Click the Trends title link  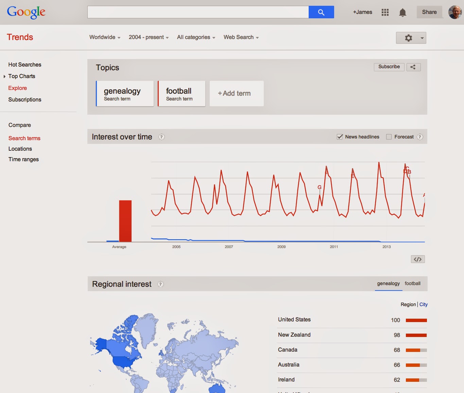(x=20, y=37)
